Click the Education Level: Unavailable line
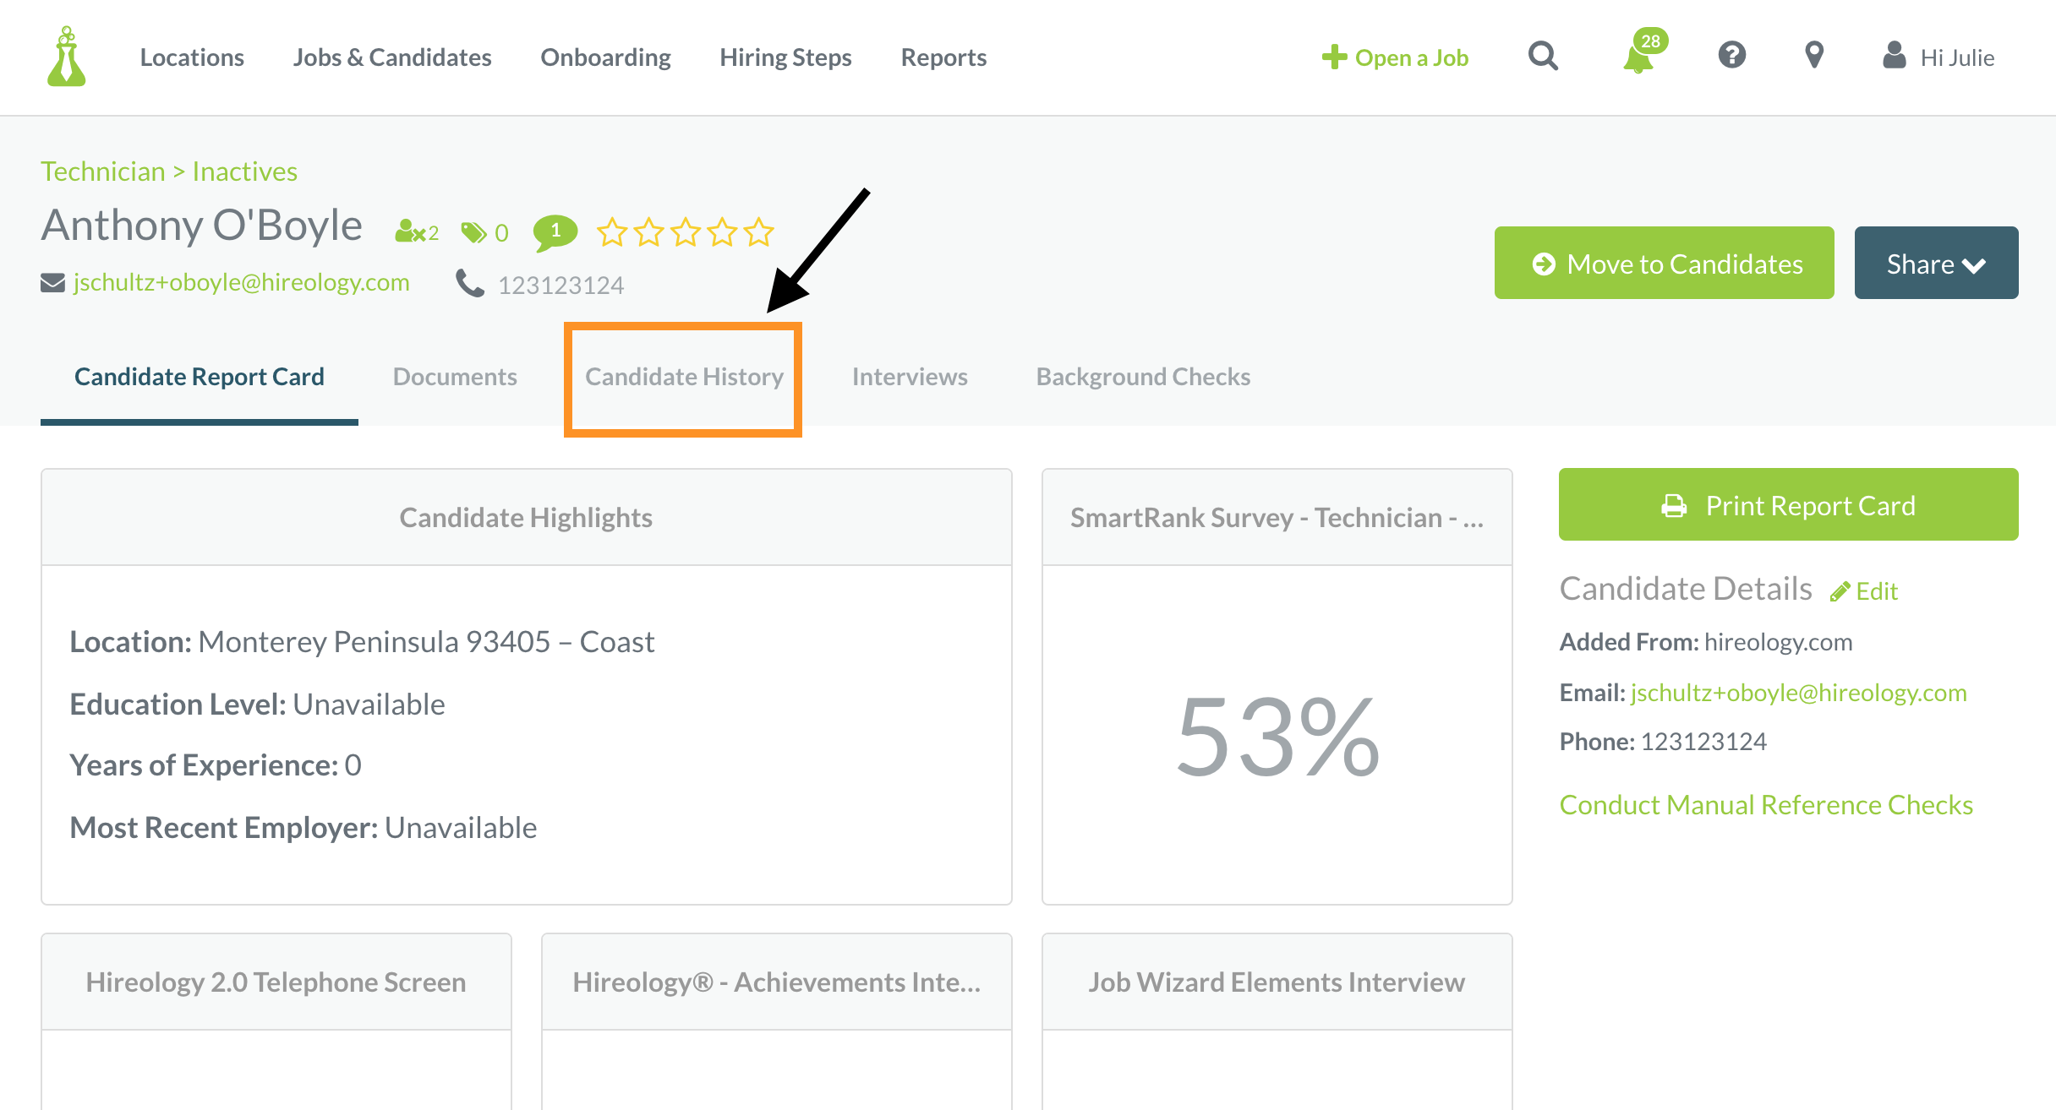Viewport: 2056px width, 1110px height. [257, 705]
